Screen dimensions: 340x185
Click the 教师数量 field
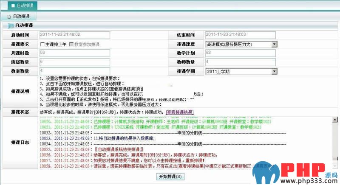(241, 62)
